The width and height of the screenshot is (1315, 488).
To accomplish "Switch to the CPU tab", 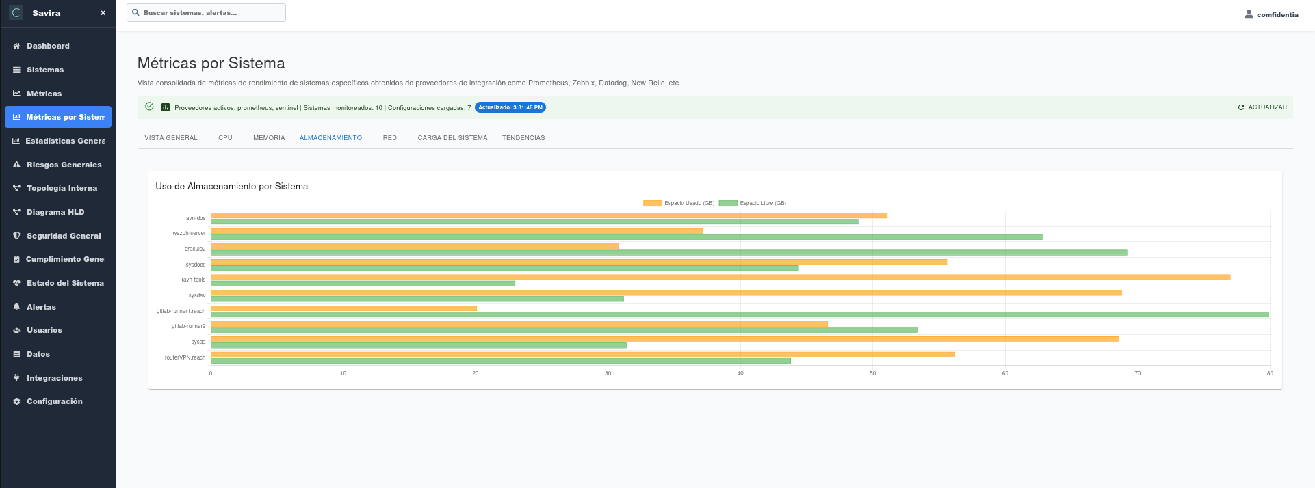I will pos(225,138).
